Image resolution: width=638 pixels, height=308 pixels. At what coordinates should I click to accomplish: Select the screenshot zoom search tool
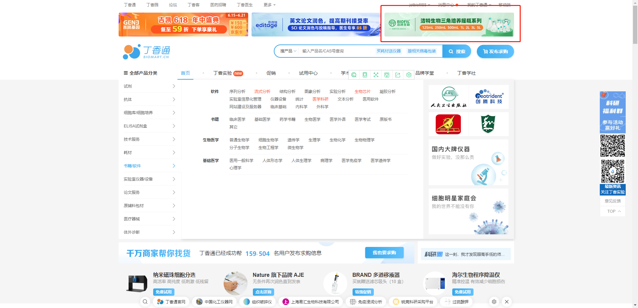tap(354, 75)
